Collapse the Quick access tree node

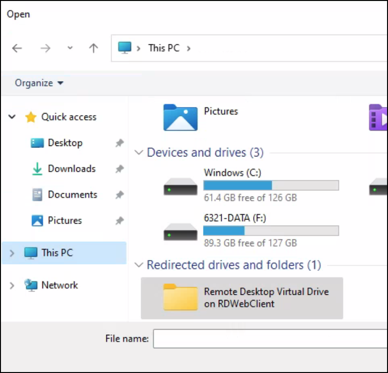[x=12, y=117]
